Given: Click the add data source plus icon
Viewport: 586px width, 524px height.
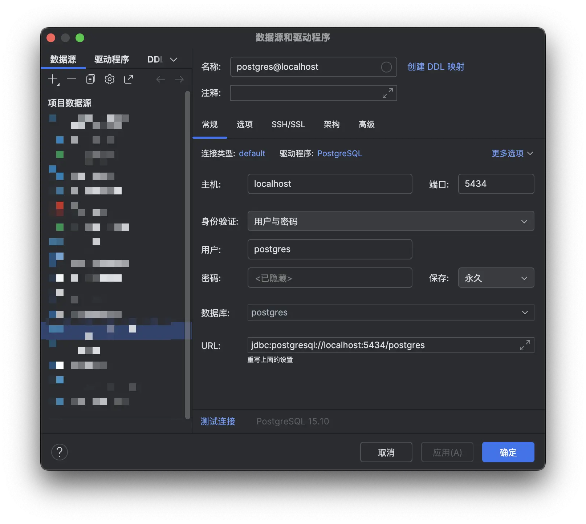Looking at the screenshot, I should (53, 79).
